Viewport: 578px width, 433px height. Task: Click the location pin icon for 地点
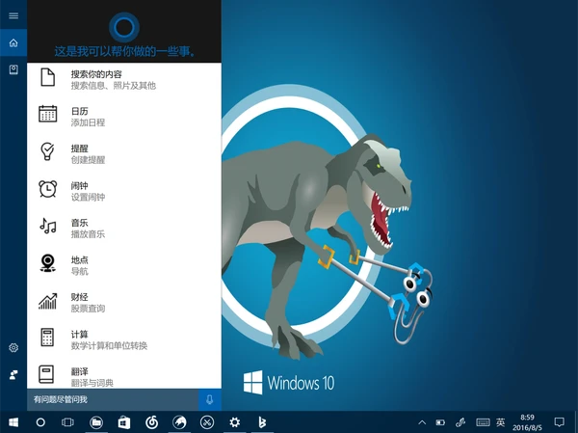(48, 263)
